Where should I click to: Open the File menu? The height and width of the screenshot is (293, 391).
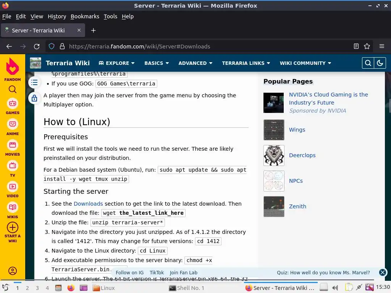tap(7, 16)
